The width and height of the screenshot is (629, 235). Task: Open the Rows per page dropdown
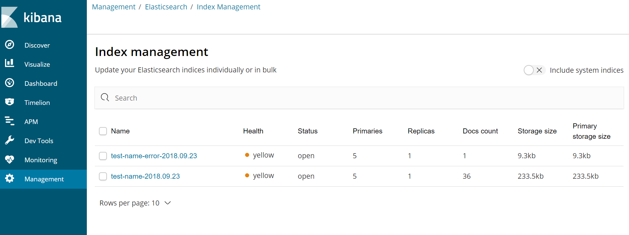point(135,203)
